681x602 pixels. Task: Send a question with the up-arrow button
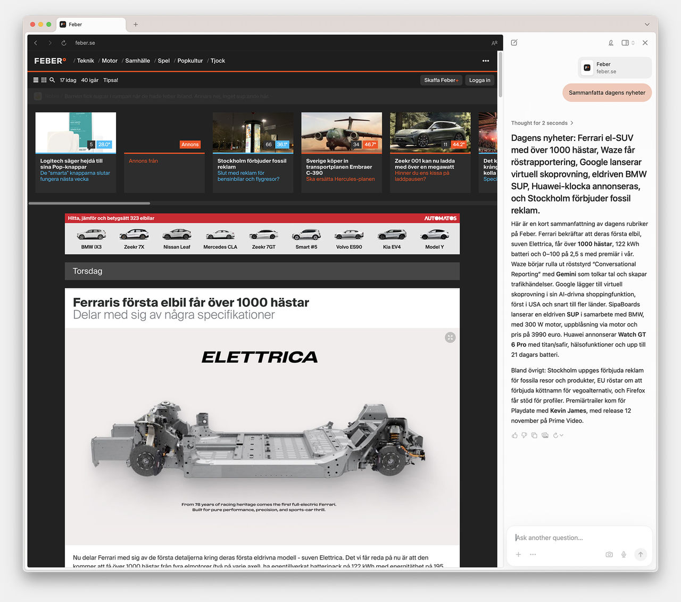point(641,554)
